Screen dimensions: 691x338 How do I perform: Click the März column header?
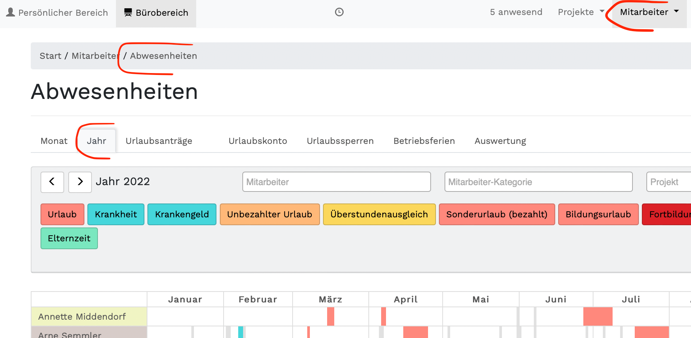point(330,299)
